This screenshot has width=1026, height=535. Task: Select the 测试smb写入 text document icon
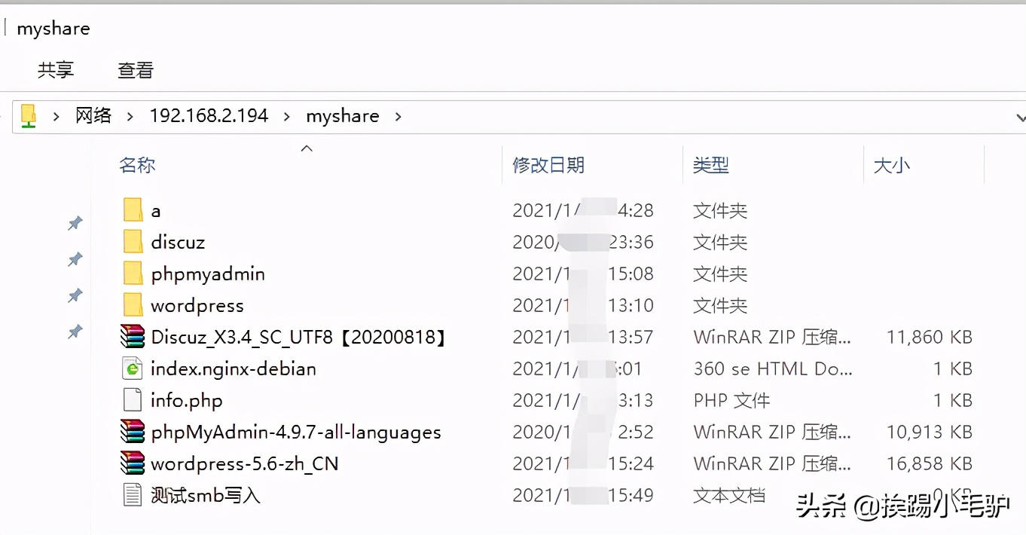133,495
